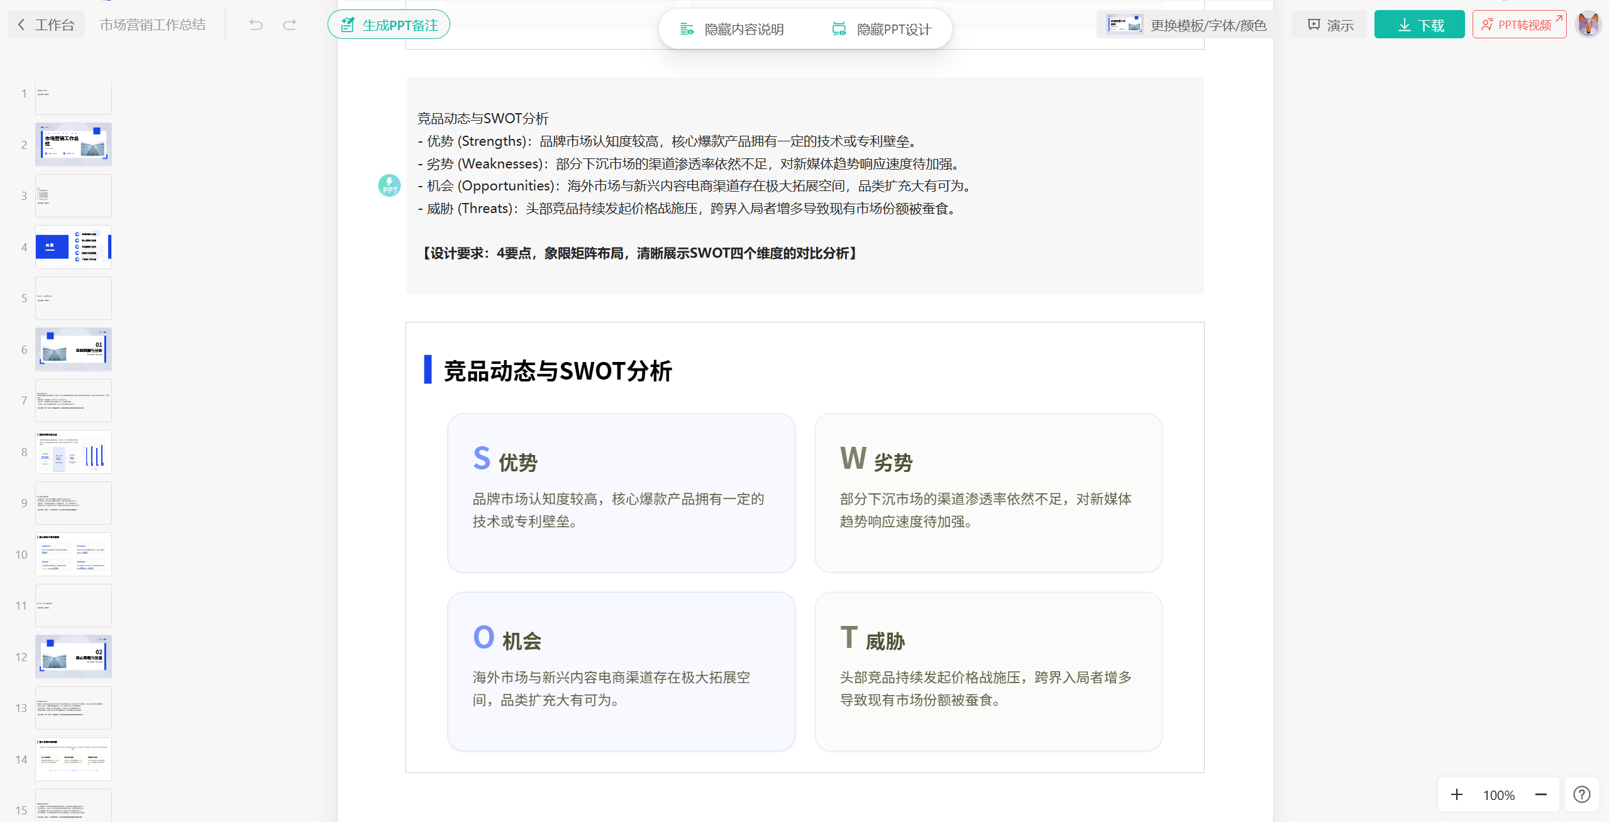Screen dimensions: 1609x822
Task: Select slide thumbnail 13
Action: pyautogui.click(x=74, y=708)
